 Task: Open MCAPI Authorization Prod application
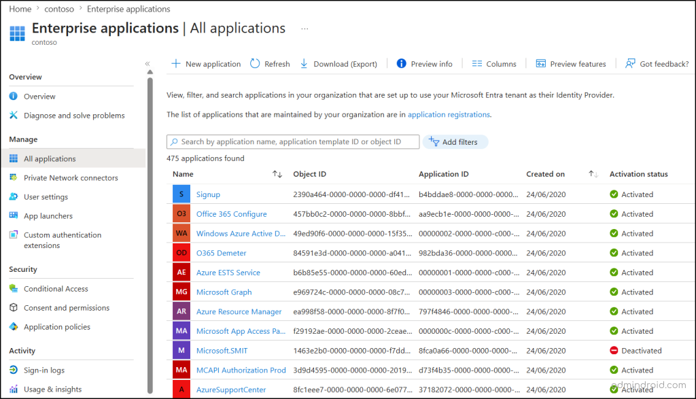(x=241, y=370)
